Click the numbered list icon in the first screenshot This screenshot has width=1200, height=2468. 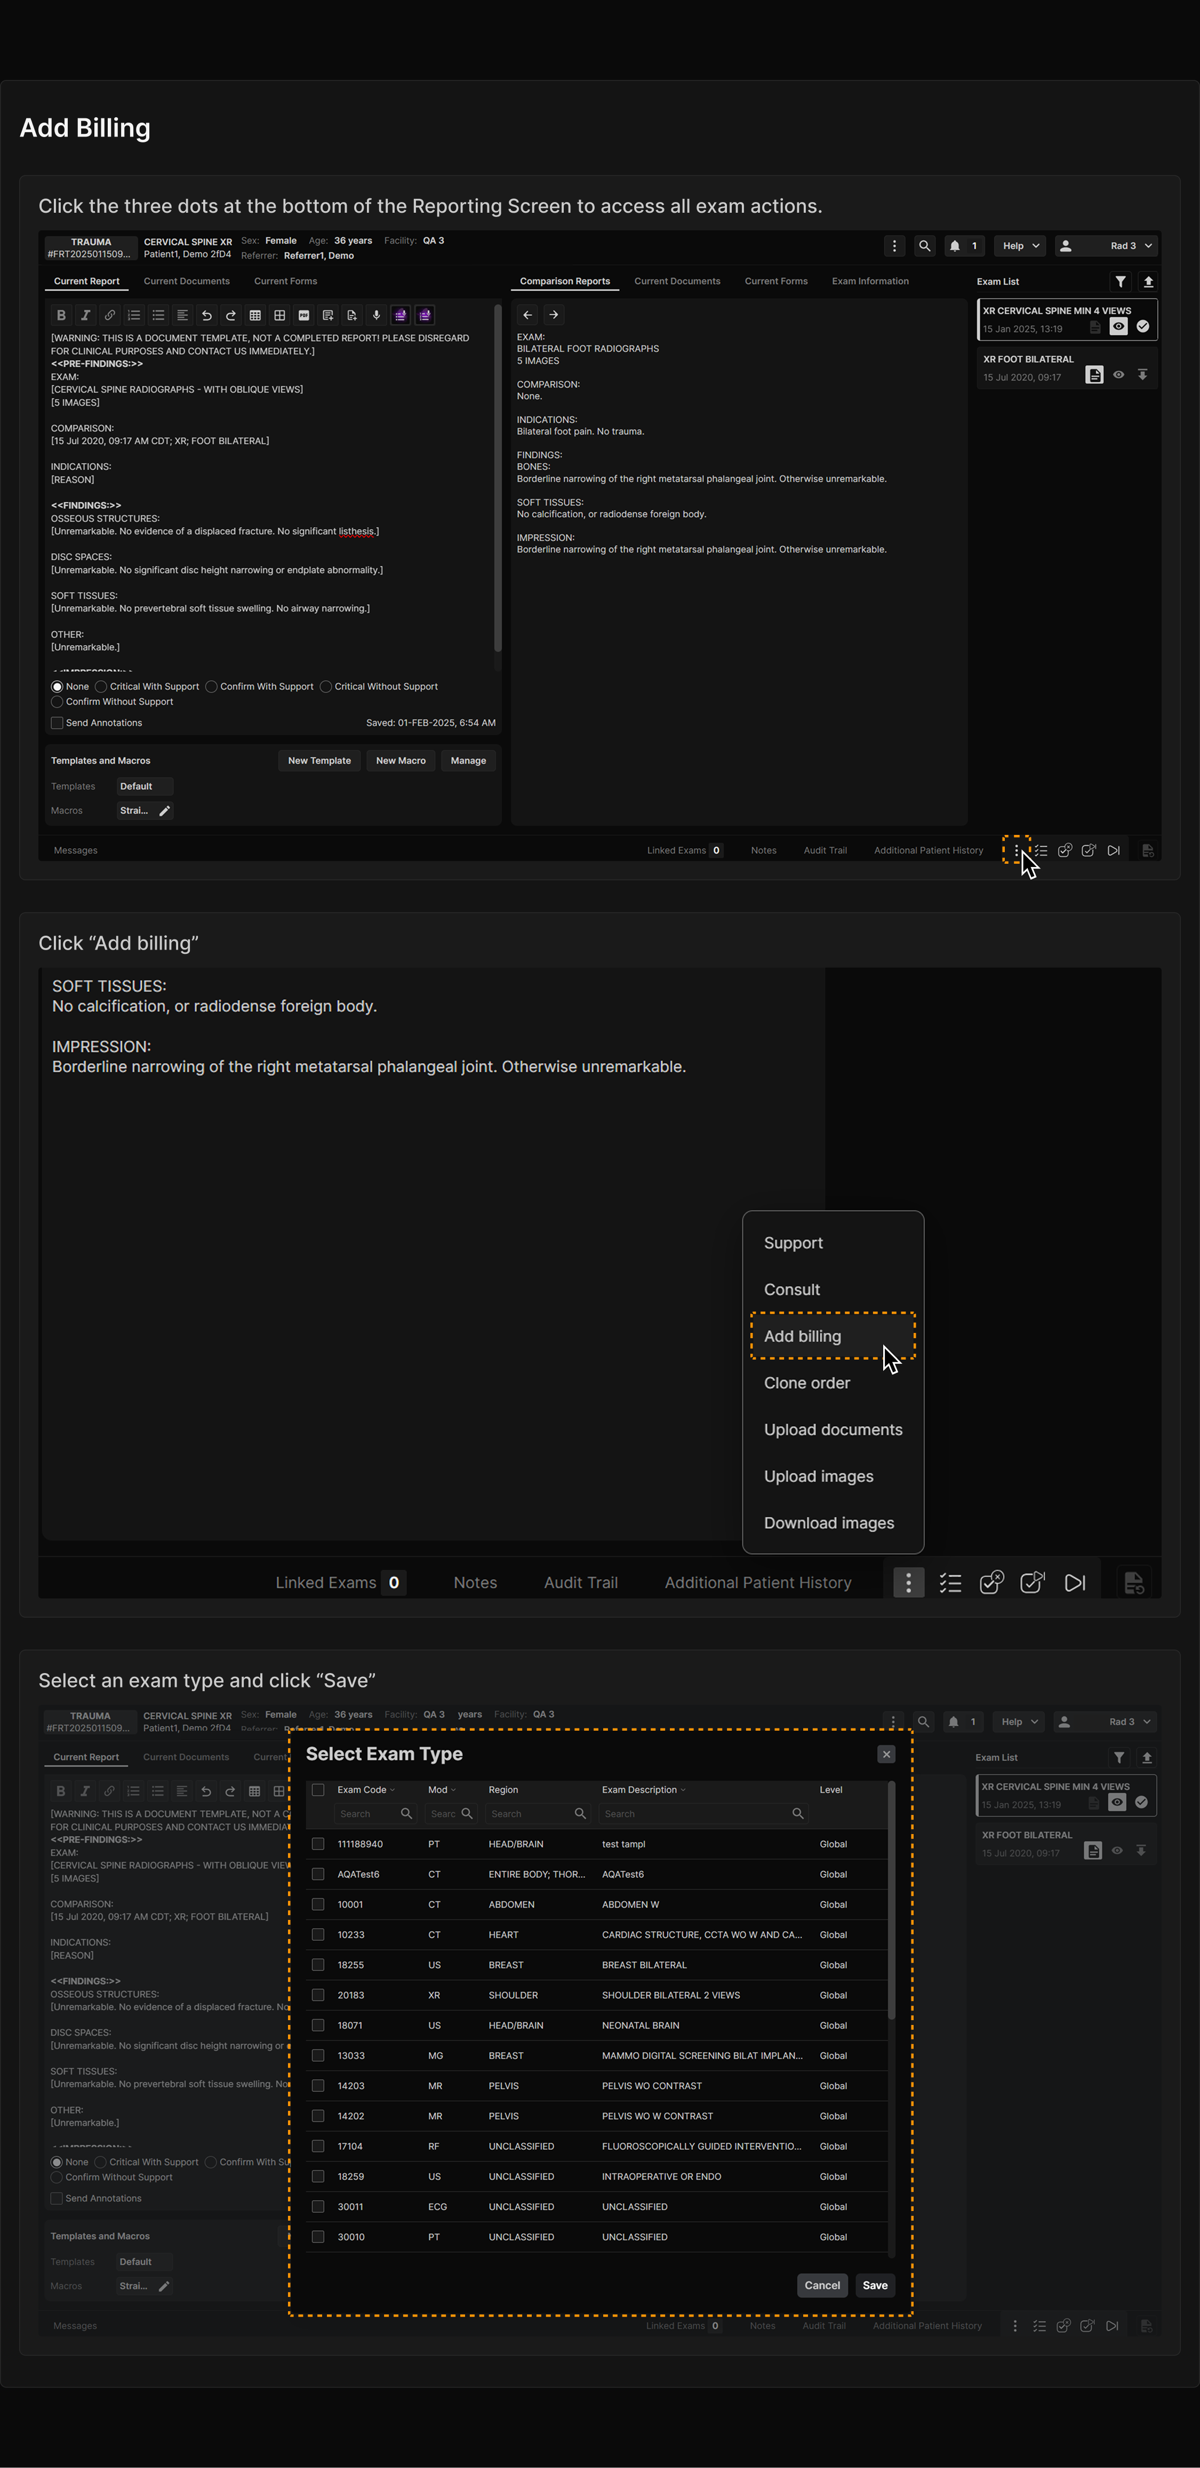click(134, 315)
